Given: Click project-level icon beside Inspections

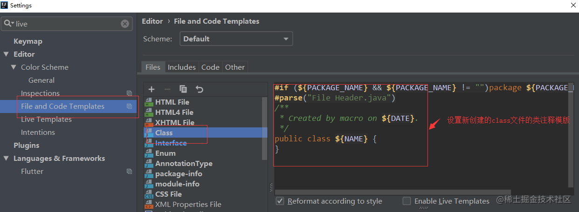Looking at the screenshot, I should click(x=130, y=93).
